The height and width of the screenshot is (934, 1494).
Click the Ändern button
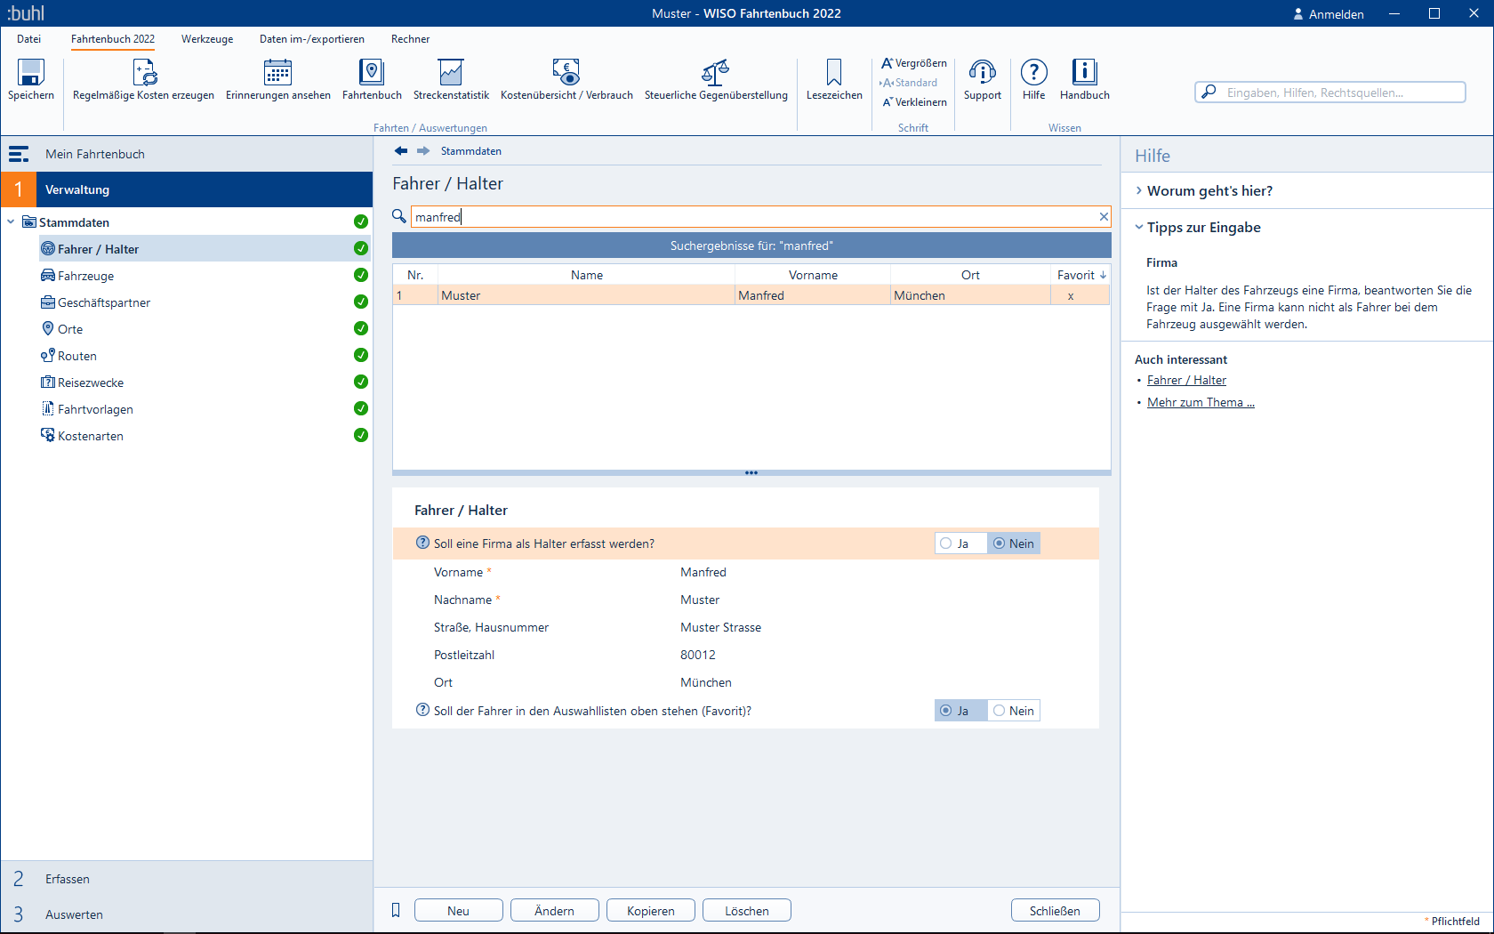555,910
